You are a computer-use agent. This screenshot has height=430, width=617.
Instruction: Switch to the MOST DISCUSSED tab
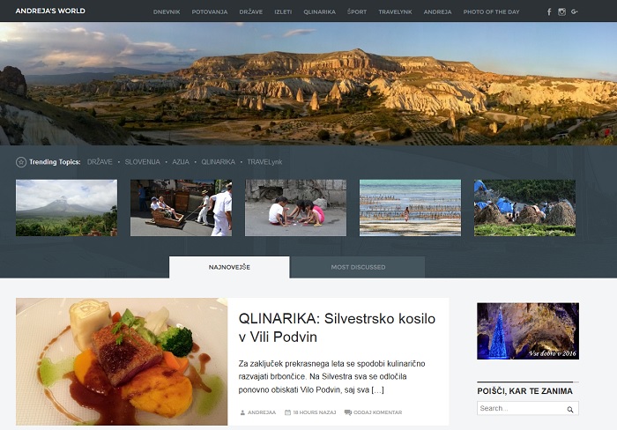(358, 267)
